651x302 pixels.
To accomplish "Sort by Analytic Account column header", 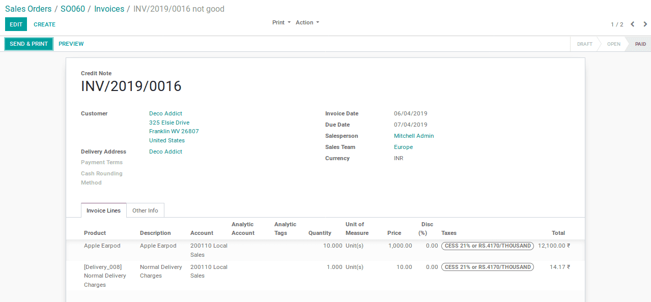I will [243, 229].
